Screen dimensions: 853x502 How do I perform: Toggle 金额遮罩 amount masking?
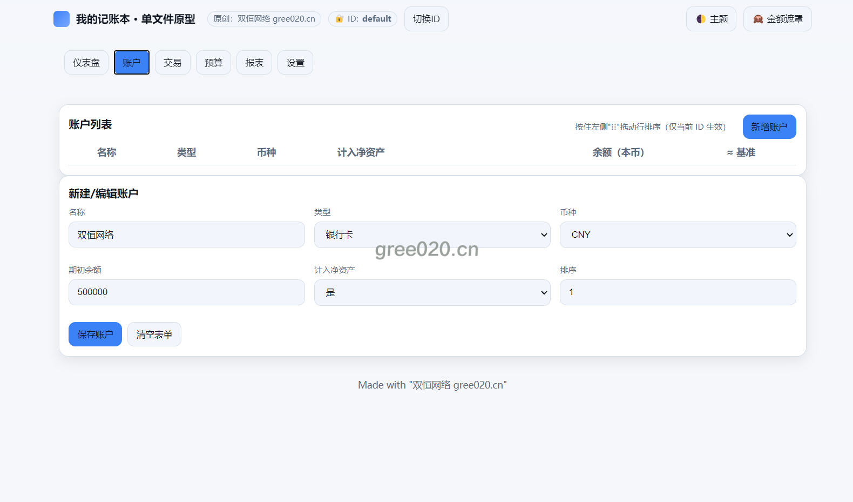(777, 19)
